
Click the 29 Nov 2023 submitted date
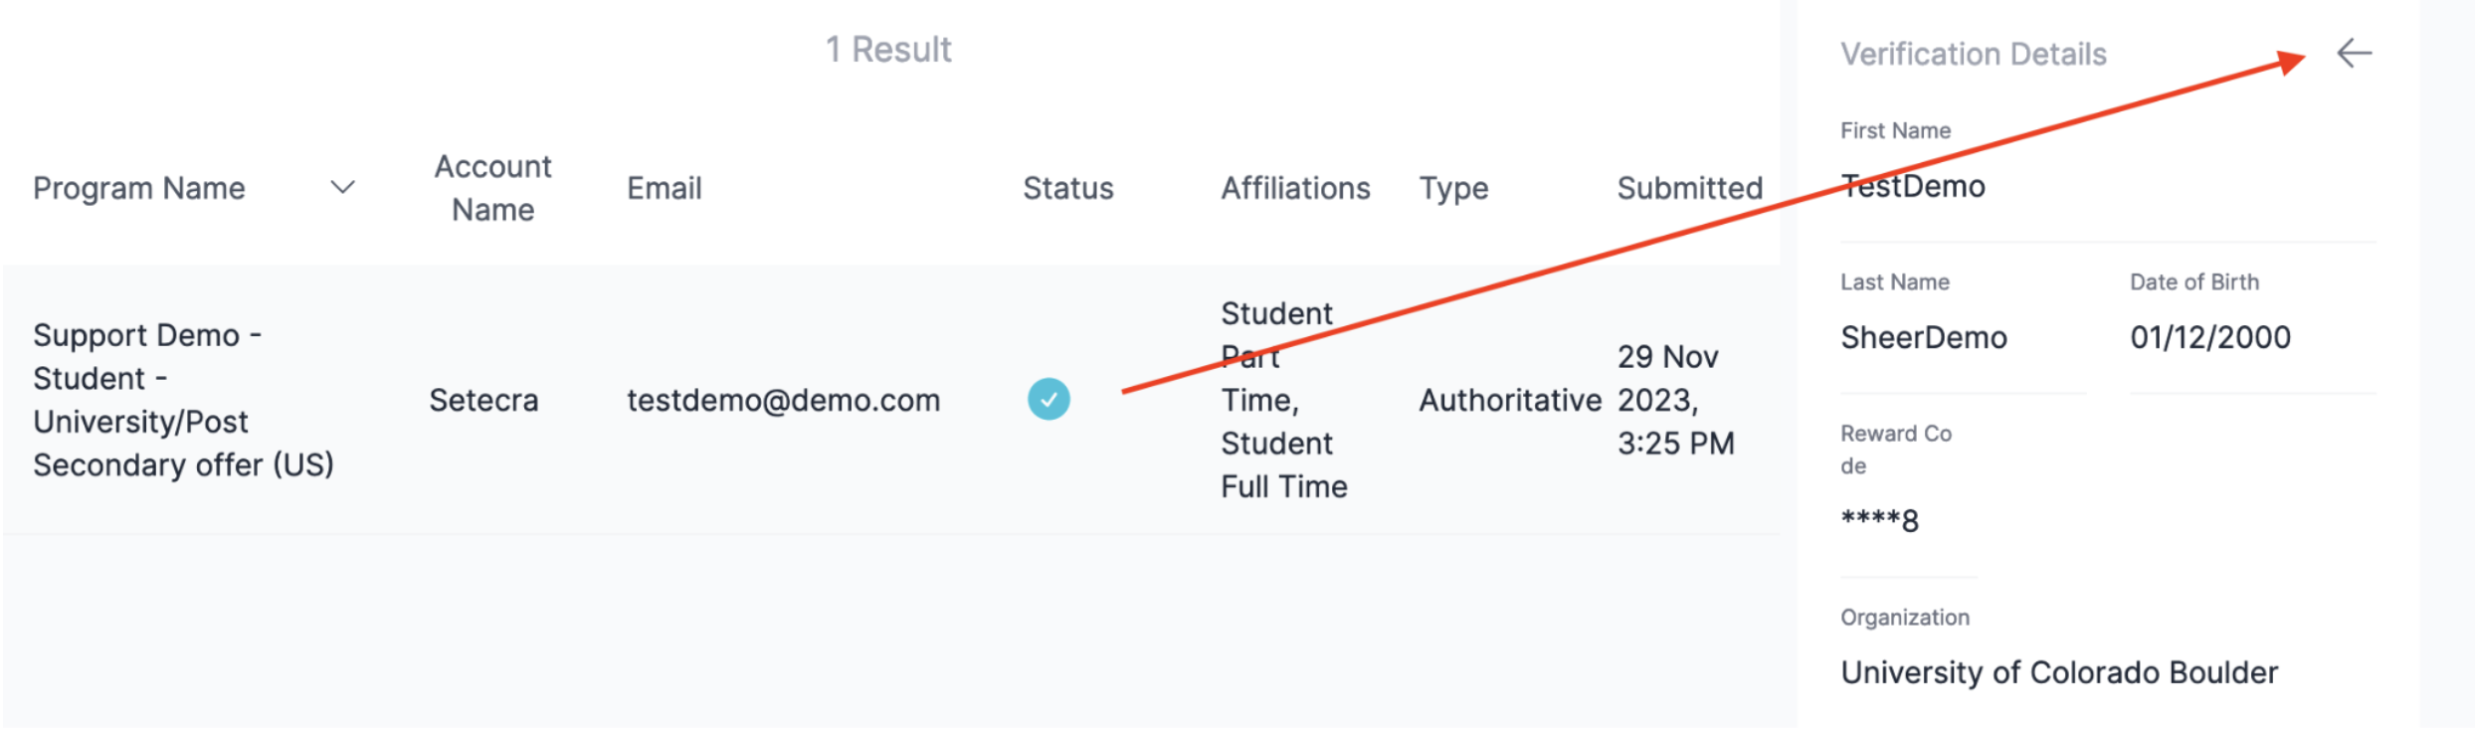click(1675, 400)
